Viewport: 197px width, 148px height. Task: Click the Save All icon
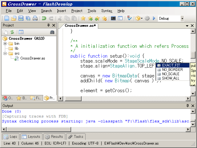point(28,18)
